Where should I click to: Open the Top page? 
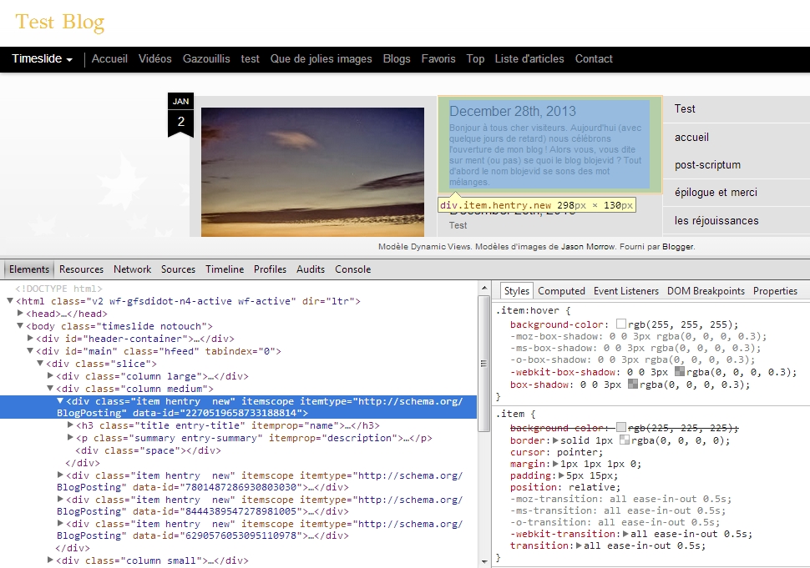click(475, 59)
